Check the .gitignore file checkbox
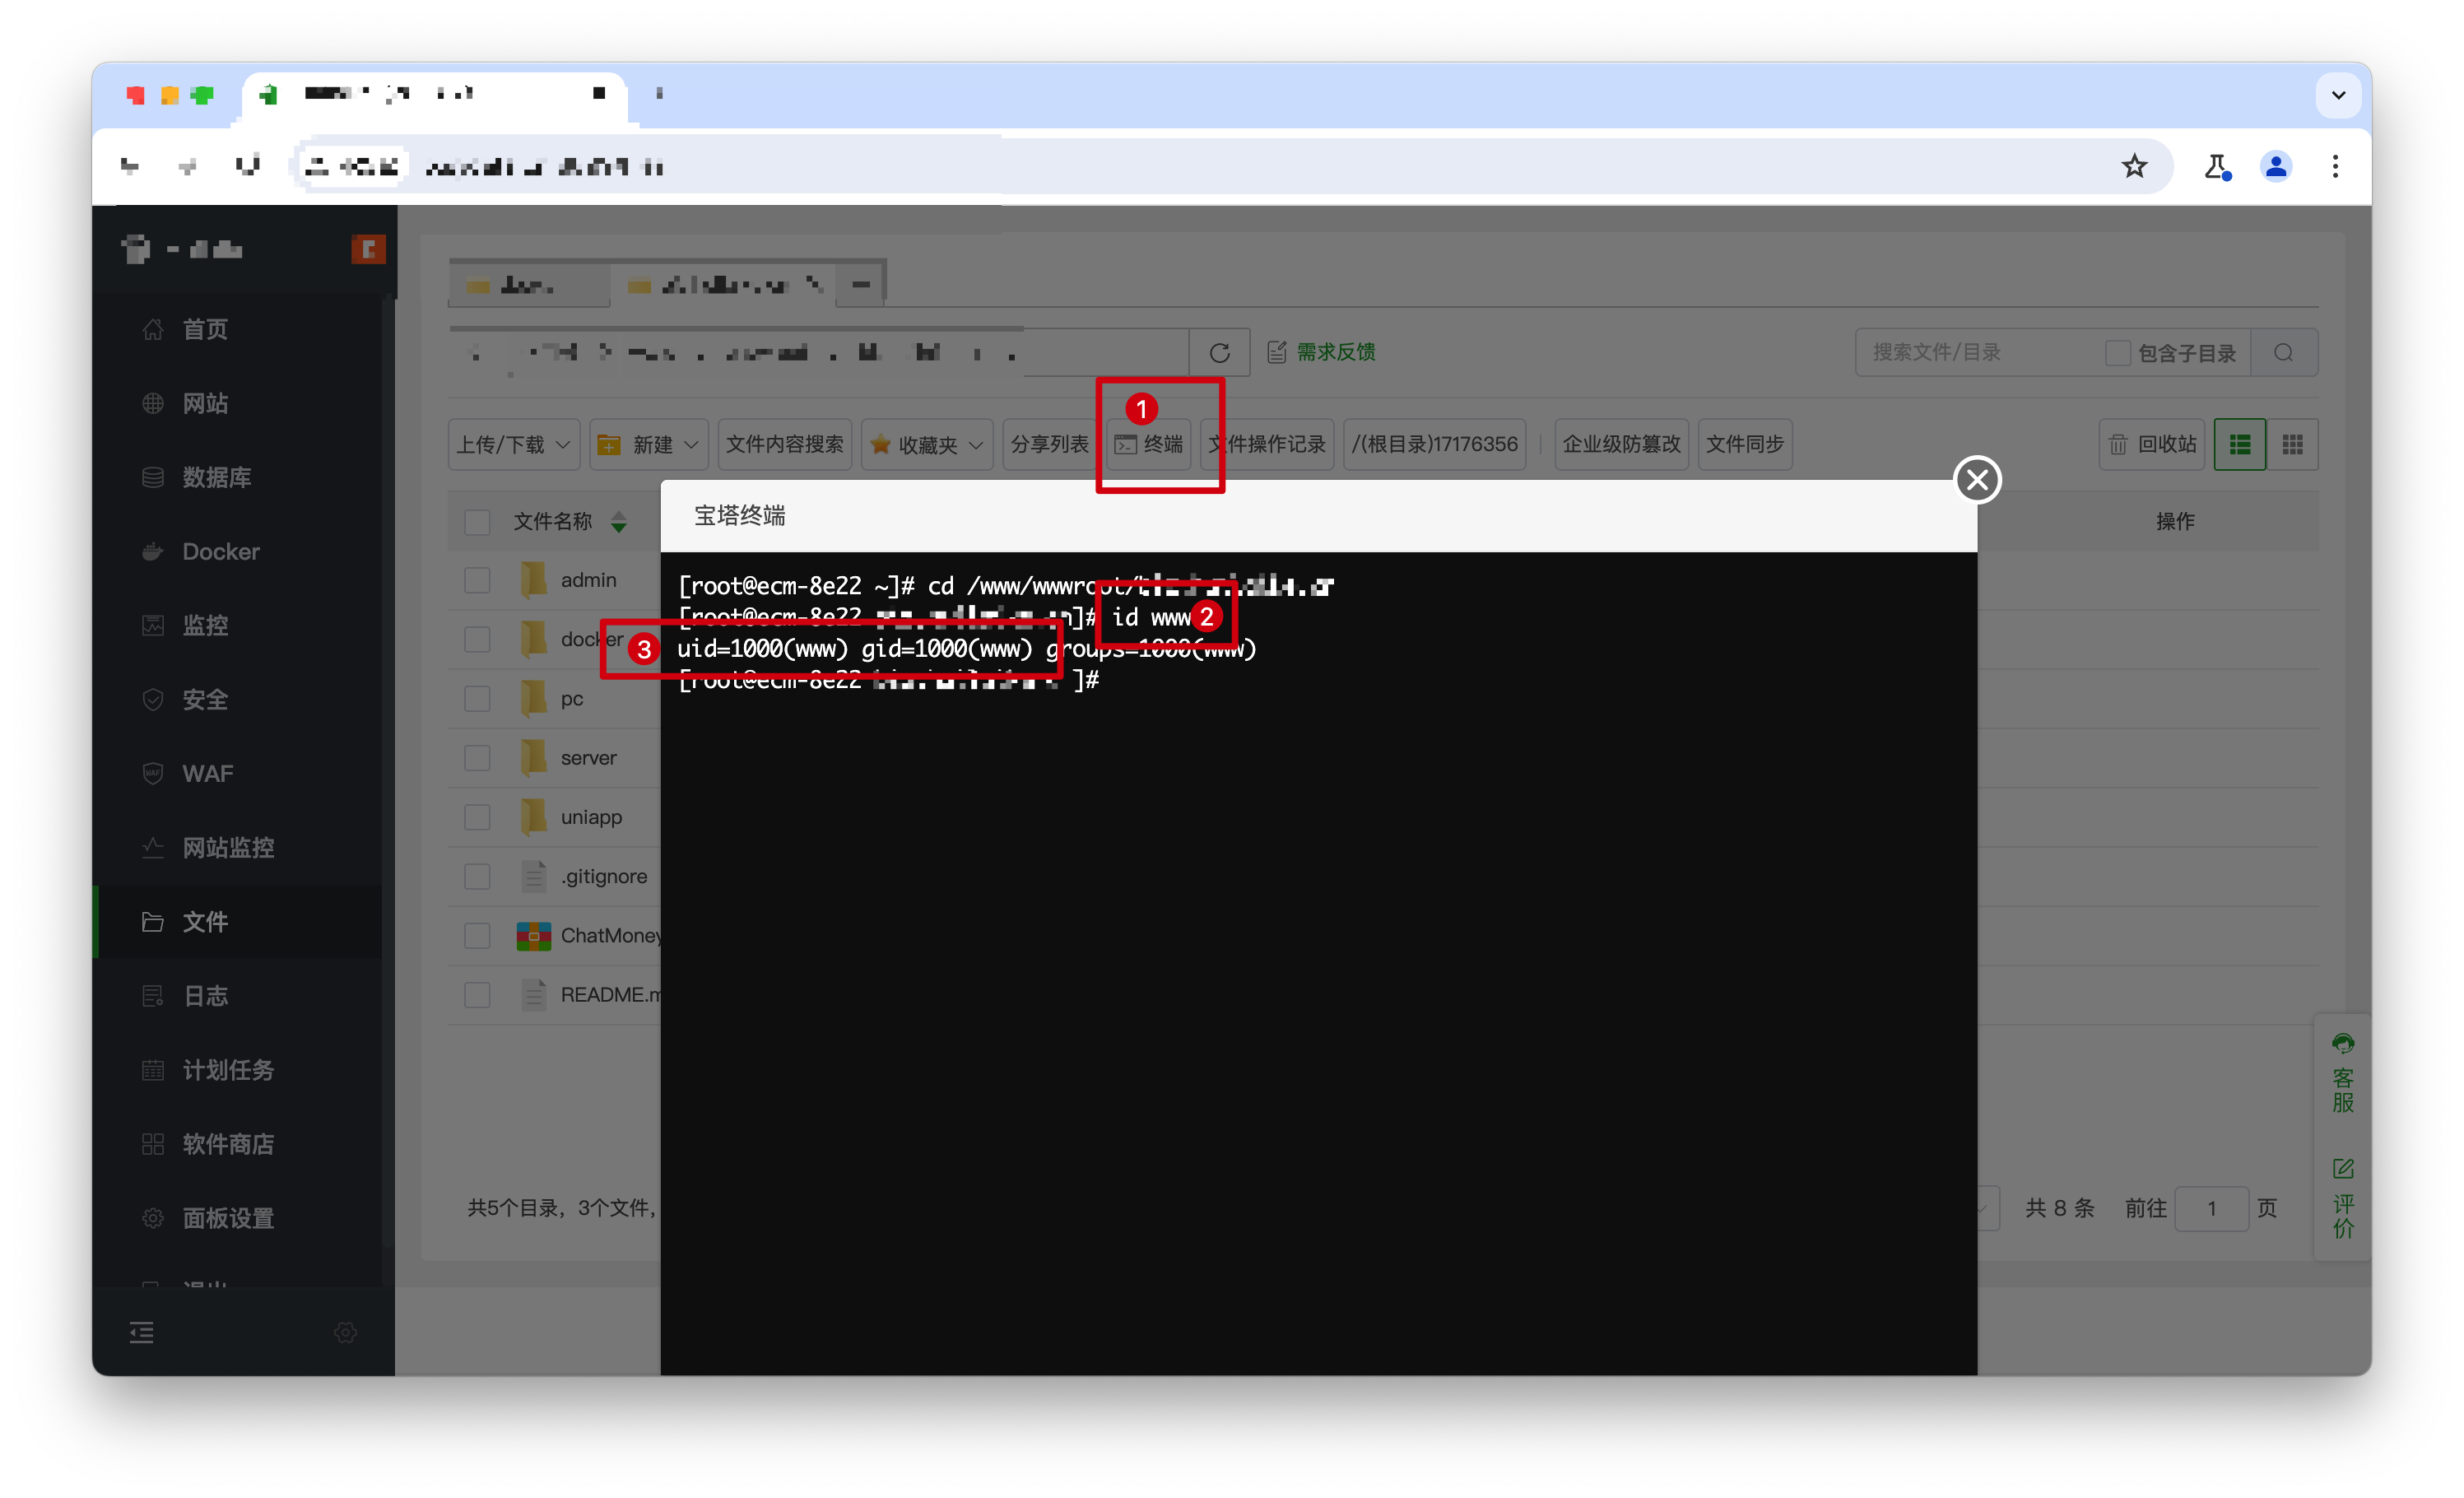The height and width of the screenshot is (1498, 2464). (477, 876)
